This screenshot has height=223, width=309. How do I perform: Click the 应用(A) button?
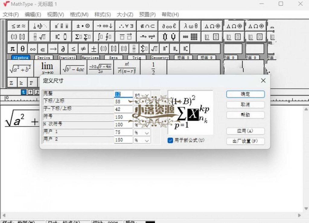click(x=245, y=131)
